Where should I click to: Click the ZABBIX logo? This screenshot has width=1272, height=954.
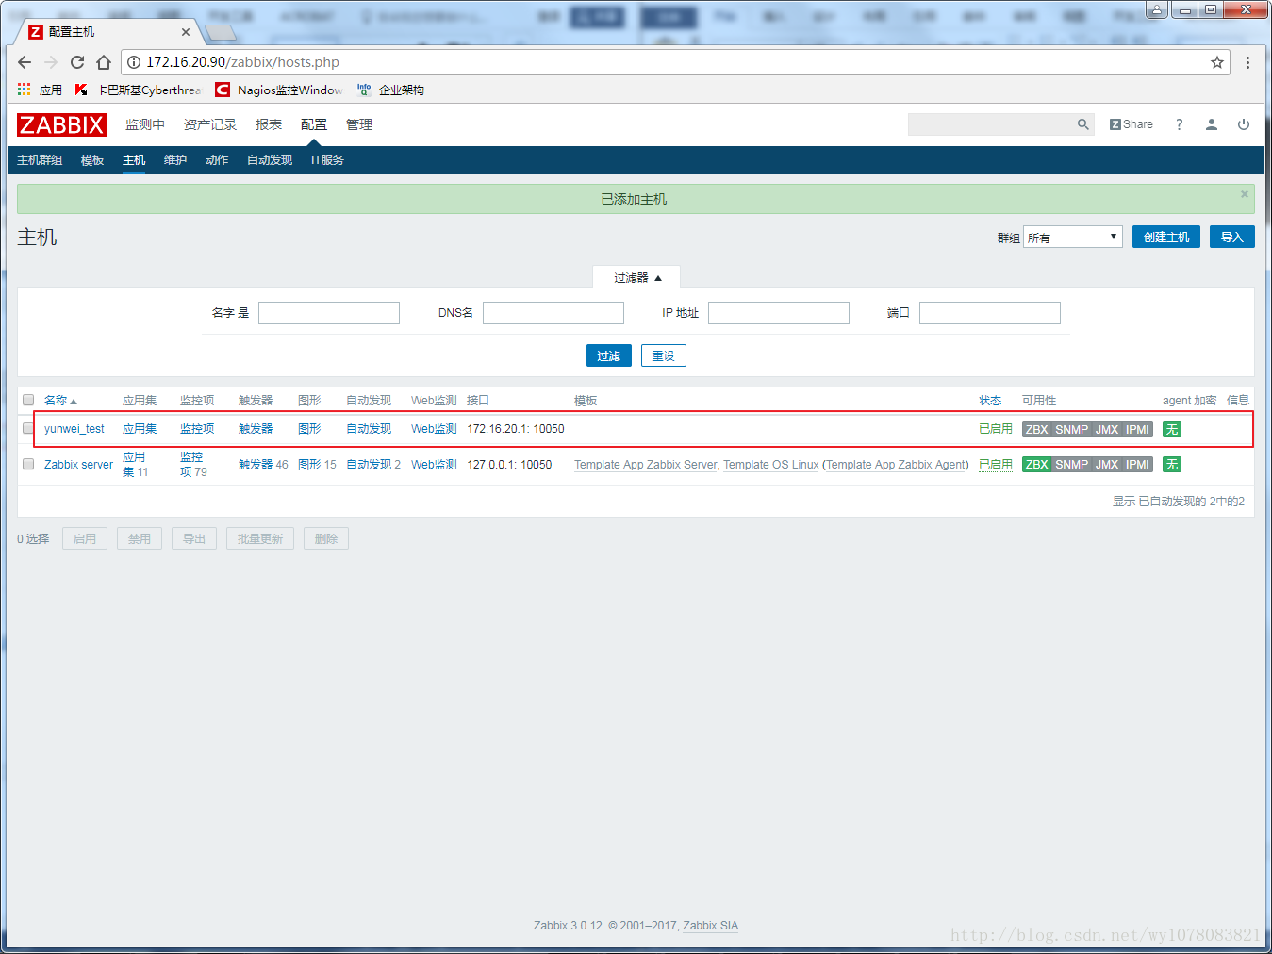(x=61, y=124)
